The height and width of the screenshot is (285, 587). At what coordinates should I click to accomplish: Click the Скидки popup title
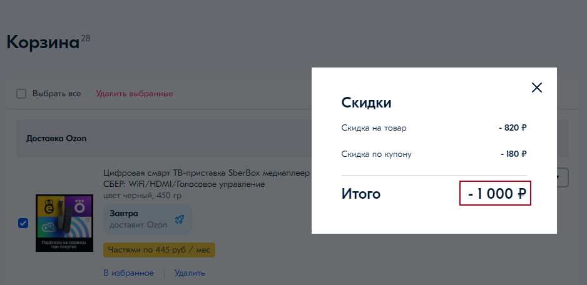(x=366, y=102)
